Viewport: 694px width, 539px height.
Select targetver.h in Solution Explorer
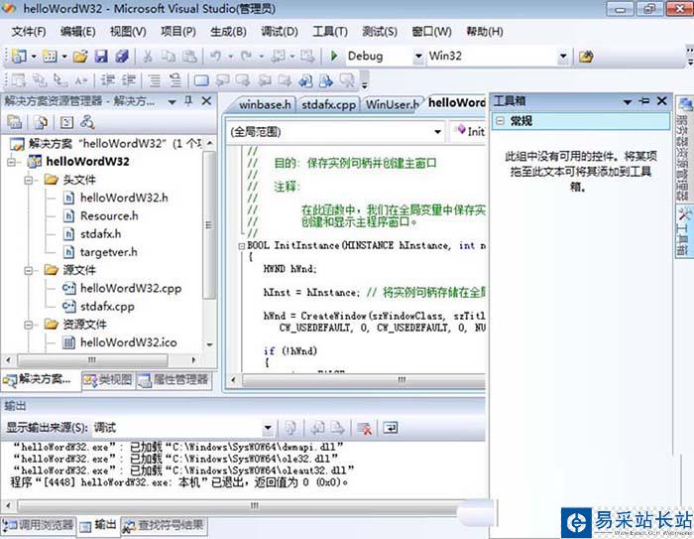(108, 252)
